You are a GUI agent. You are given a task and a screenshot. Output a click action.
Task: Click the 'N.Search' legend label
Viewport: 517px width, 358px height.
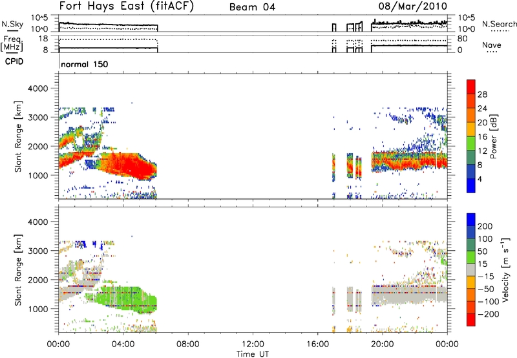click(499, 24)
